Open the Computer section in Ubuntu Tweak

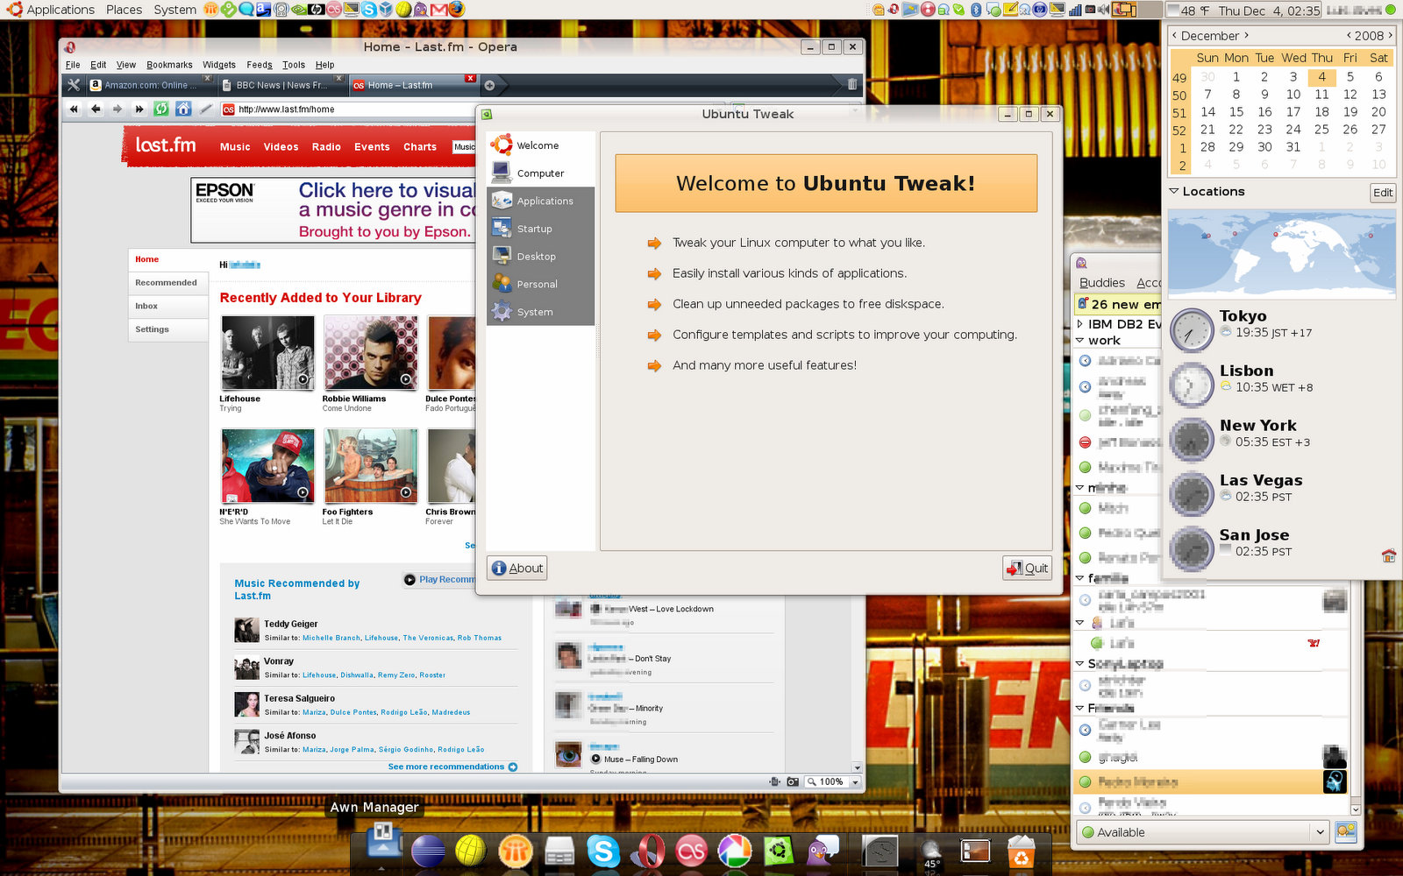(x=540, y=173)
